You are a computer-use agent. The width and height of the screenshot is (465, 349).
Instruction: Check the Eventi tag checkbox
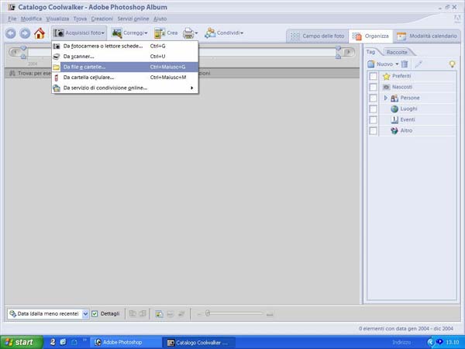pyautogui.click(x=373, y=120)
